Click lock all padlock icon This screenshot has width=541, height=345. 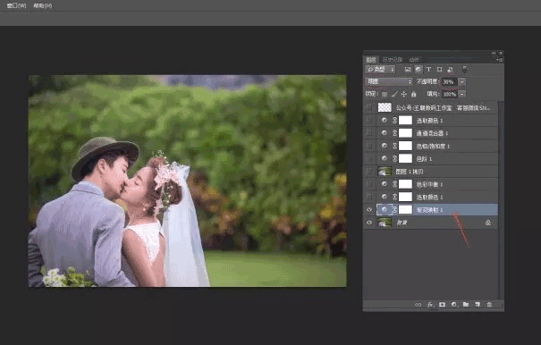[414, 94]
